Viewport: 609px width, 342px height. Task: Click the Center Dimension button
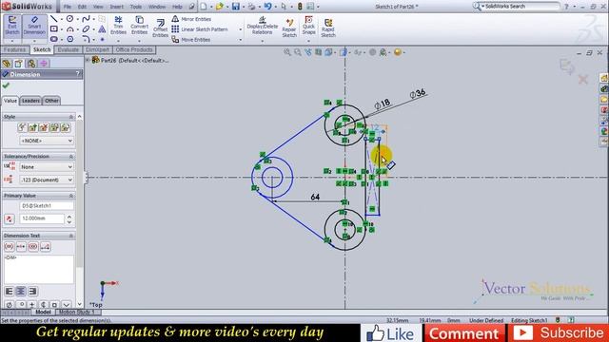click(21, 247)
